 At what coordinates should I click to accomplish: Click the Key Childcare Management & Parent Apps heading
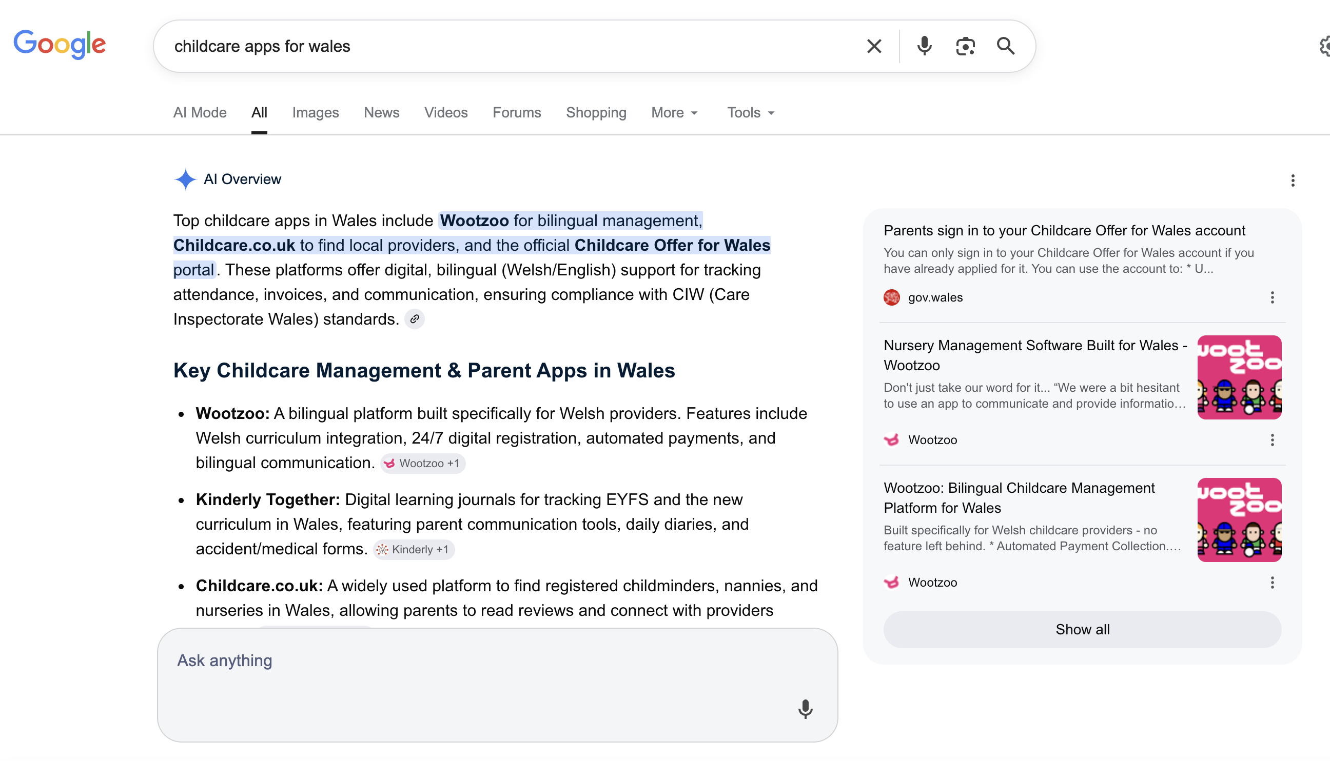424,371
